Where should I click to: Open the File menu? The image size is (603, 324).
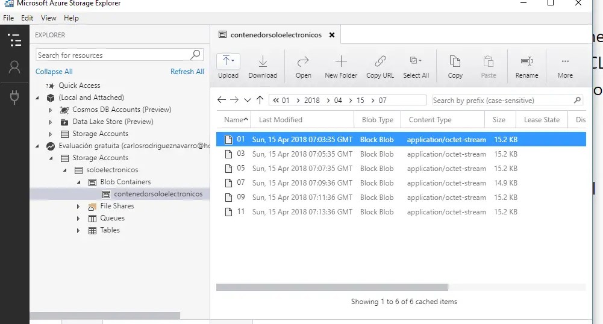[8, 18]
